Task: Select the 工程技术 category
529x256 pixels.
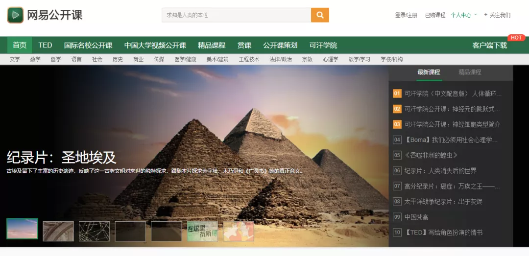Action: point(249,59)
